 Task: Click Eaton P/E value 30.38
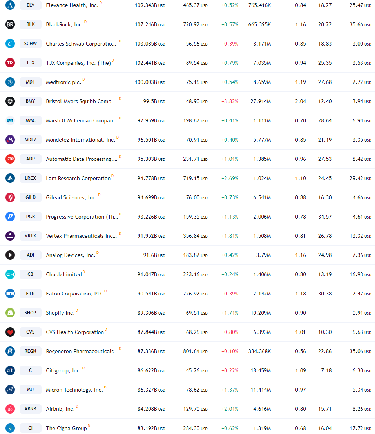point(325,294)
